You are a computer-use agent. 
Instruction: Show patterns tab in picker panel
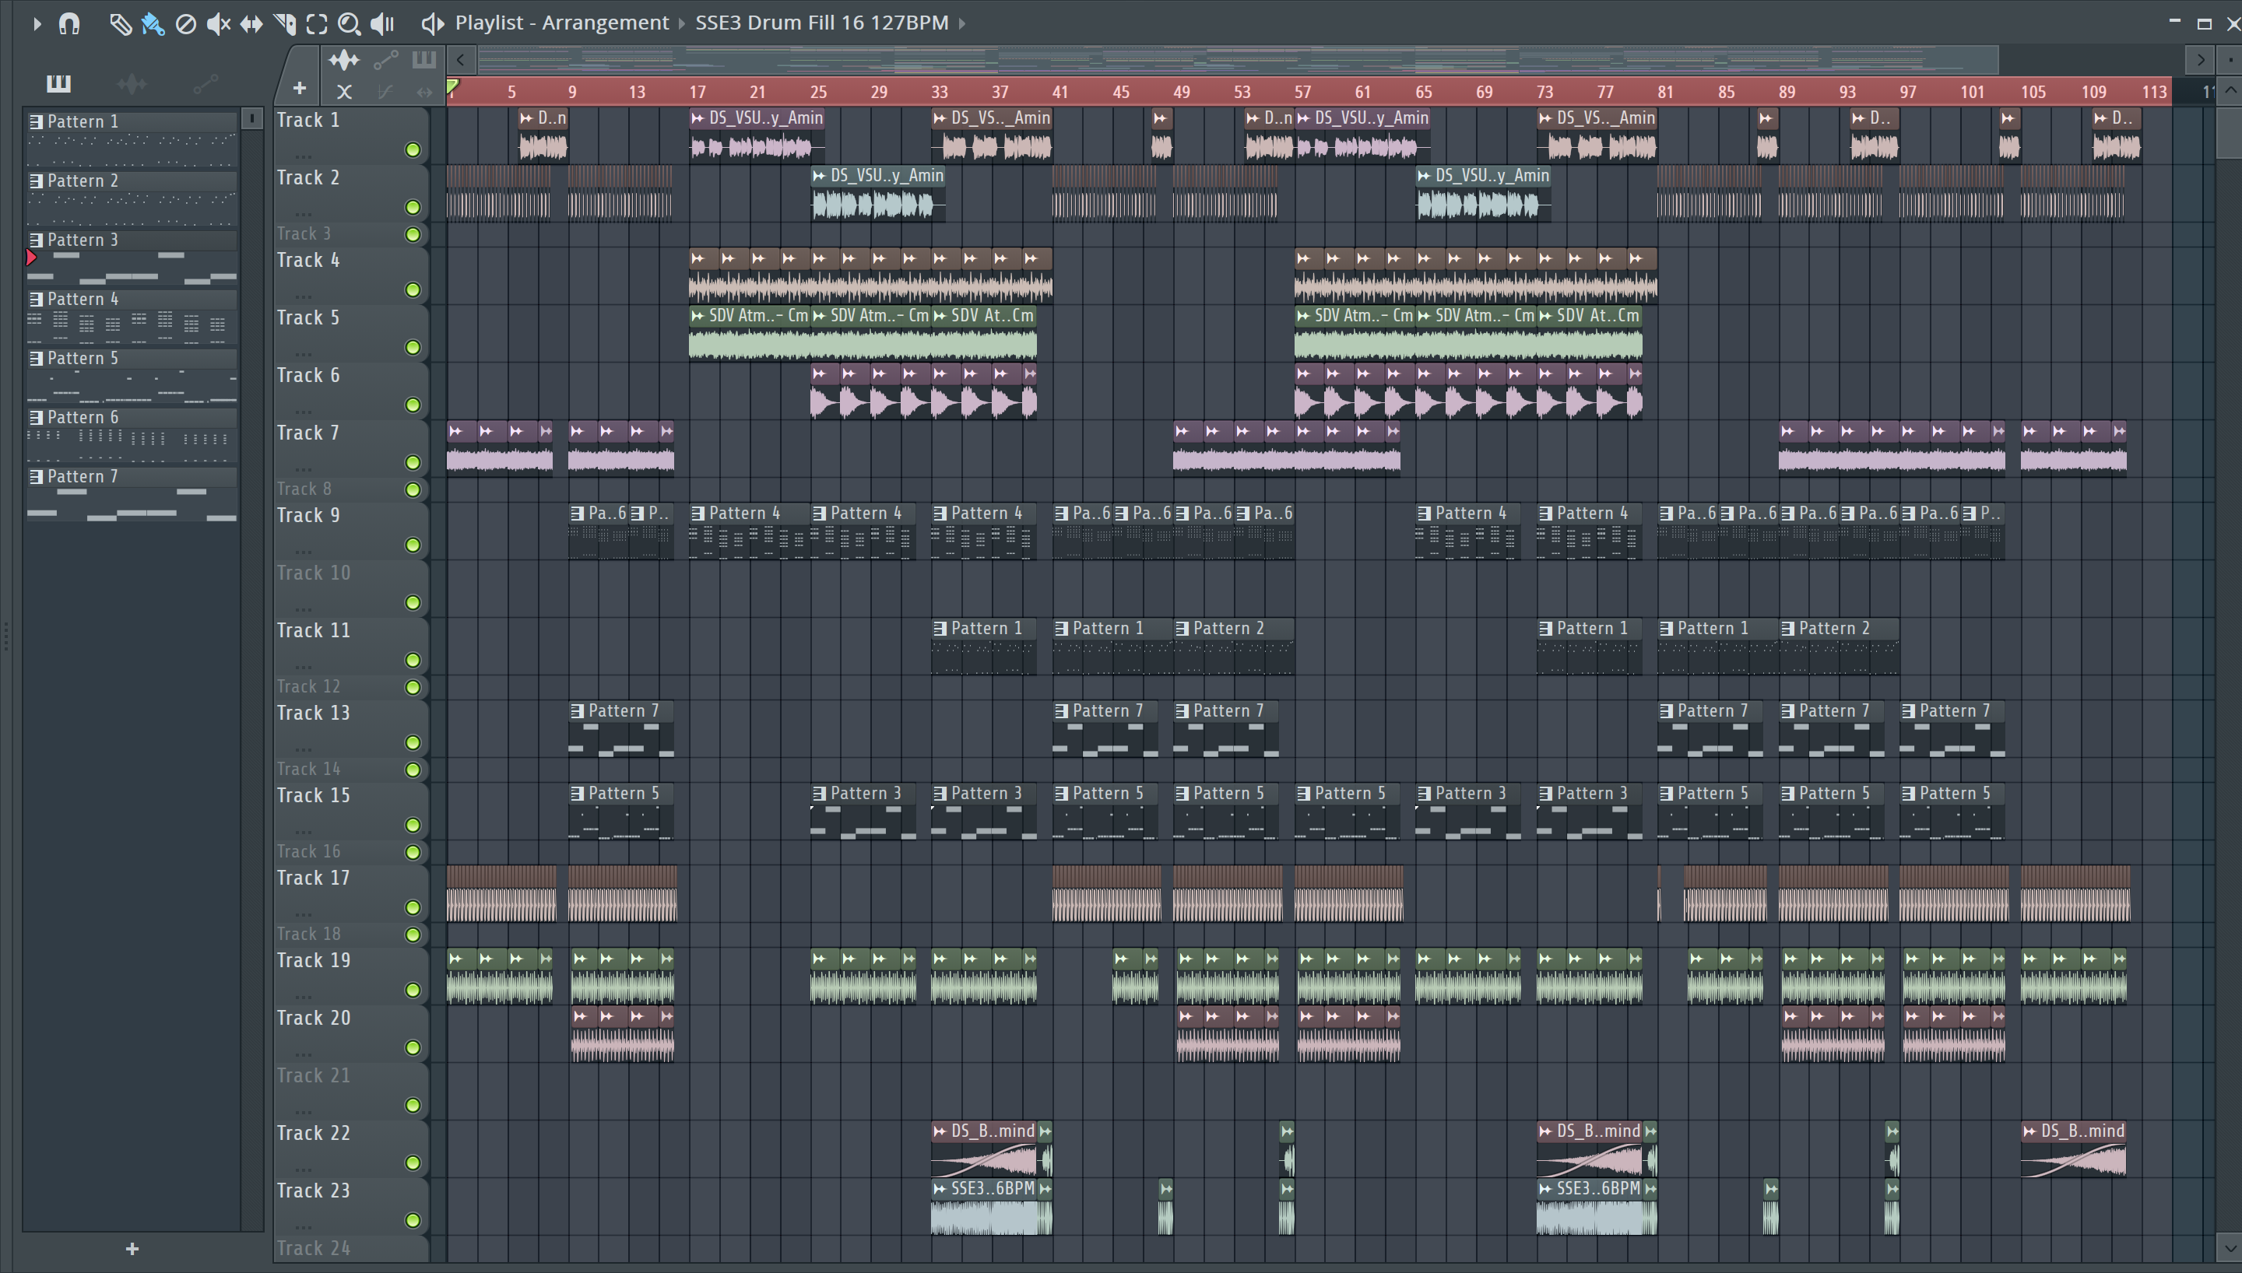(x=58, y=84)
